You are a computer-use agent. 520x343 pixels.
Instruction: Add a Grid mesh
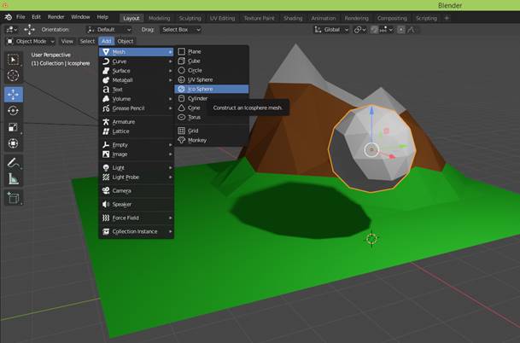(x=212, y=131)
